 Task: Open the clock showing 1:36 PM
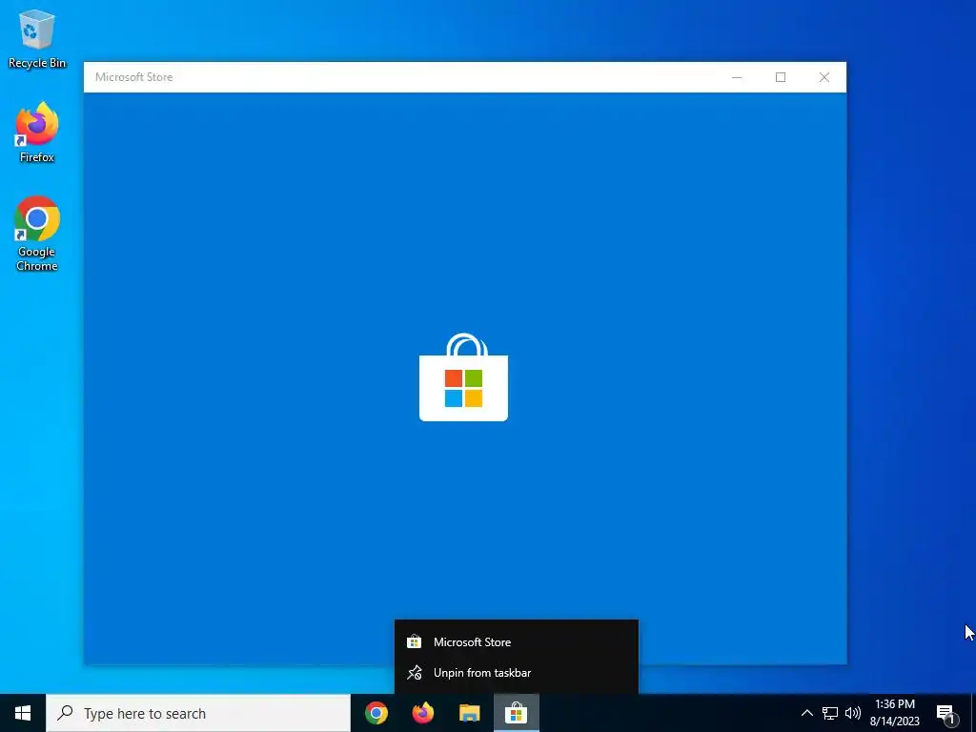pos(895,713)
